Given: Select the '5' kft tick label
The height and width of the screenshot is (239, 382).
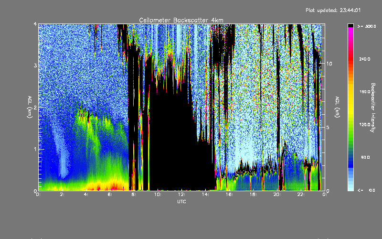Looking at the screenshot, I should (x=328, y=127).
